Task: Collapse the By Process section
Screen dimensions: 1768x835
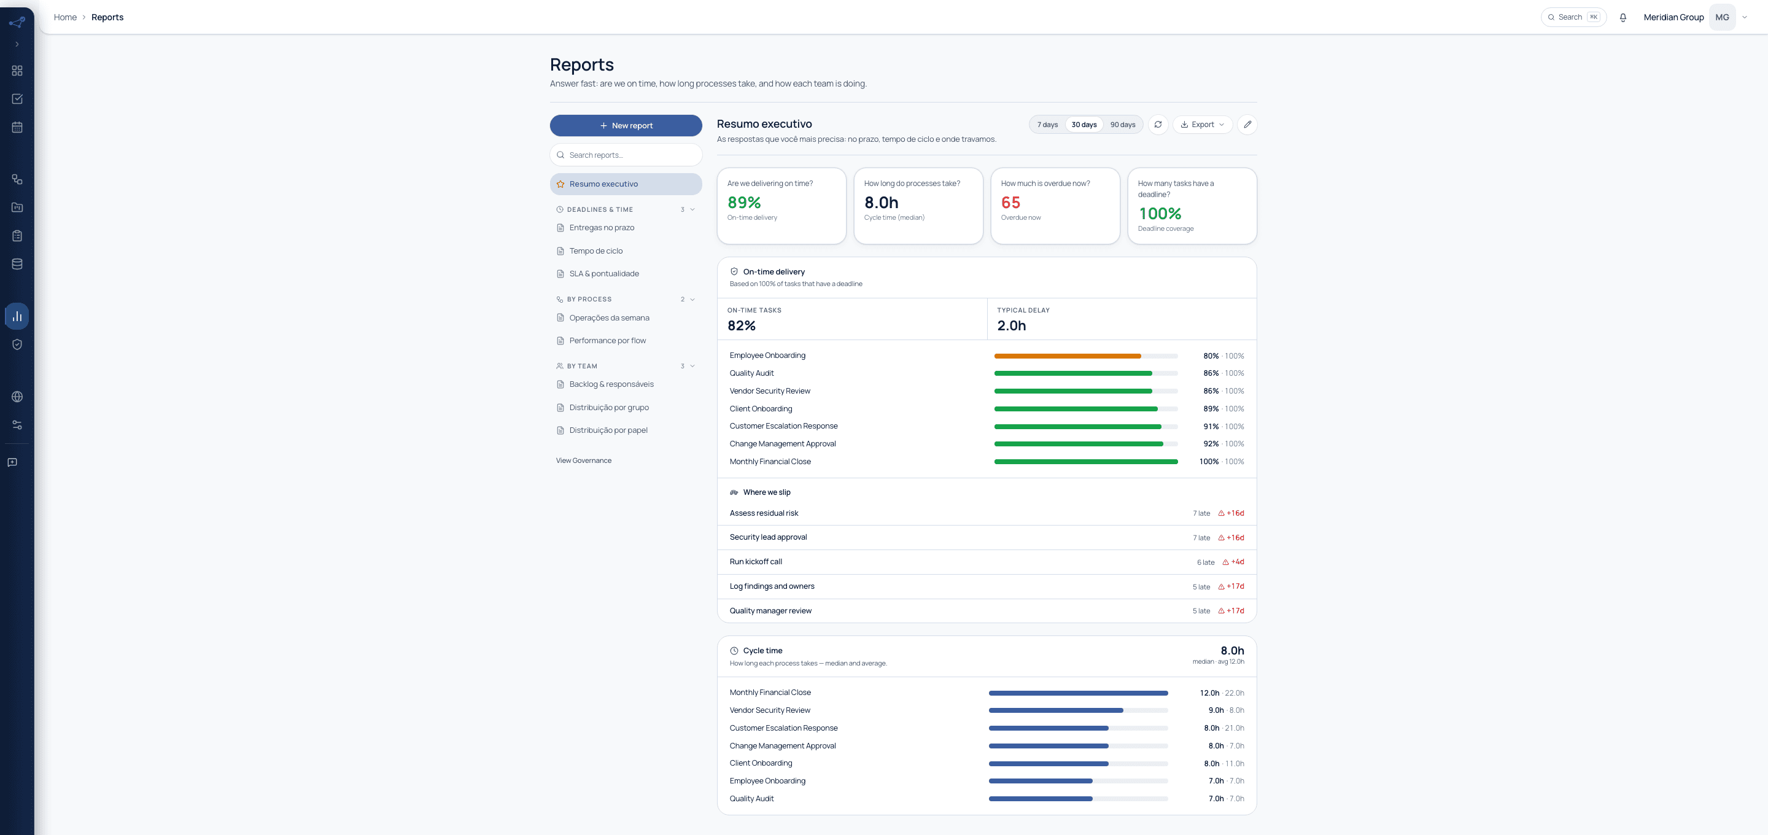Action: pos(626,300)
